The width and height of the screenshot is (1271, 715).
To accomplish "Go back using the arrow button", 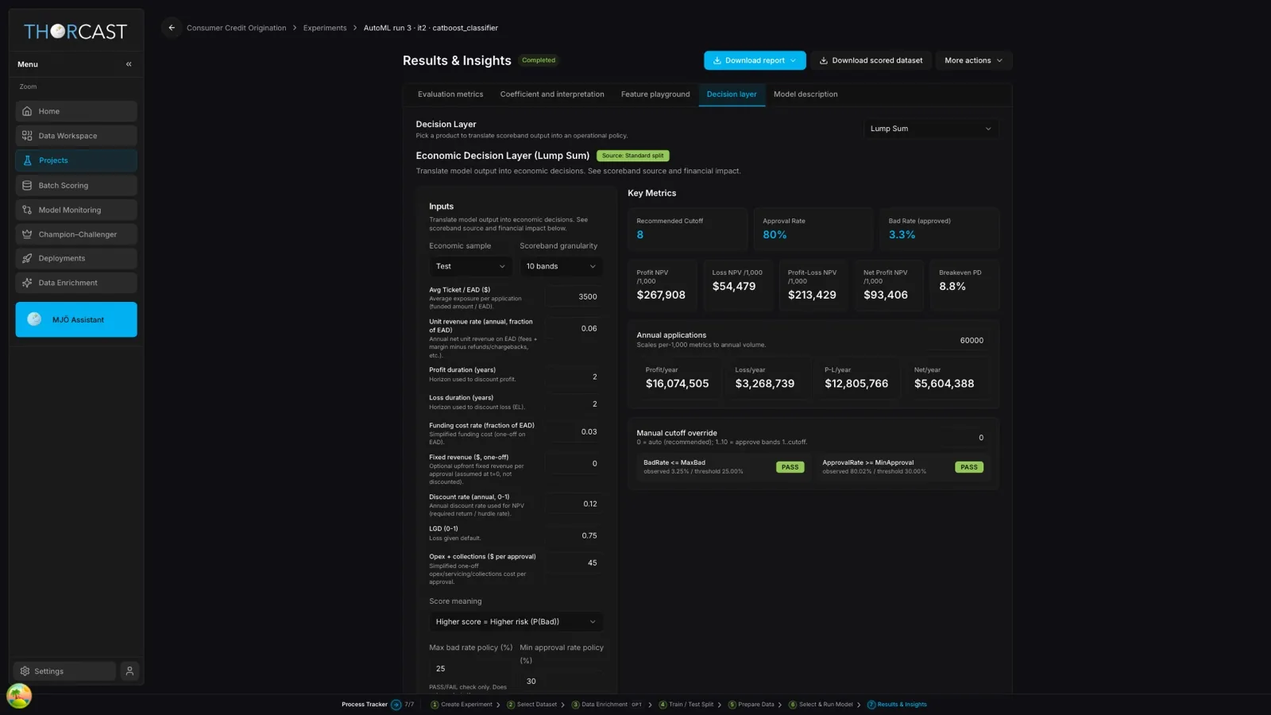I will point(172,28).
